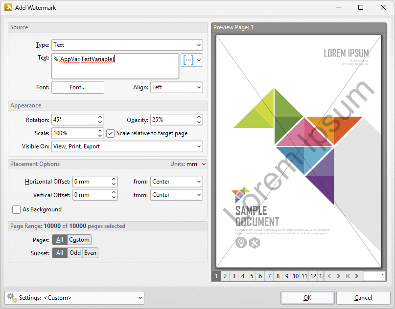The image size is (395, 309).
Task: Select preview page 1 tab
Action: click(x=216, y=276)
